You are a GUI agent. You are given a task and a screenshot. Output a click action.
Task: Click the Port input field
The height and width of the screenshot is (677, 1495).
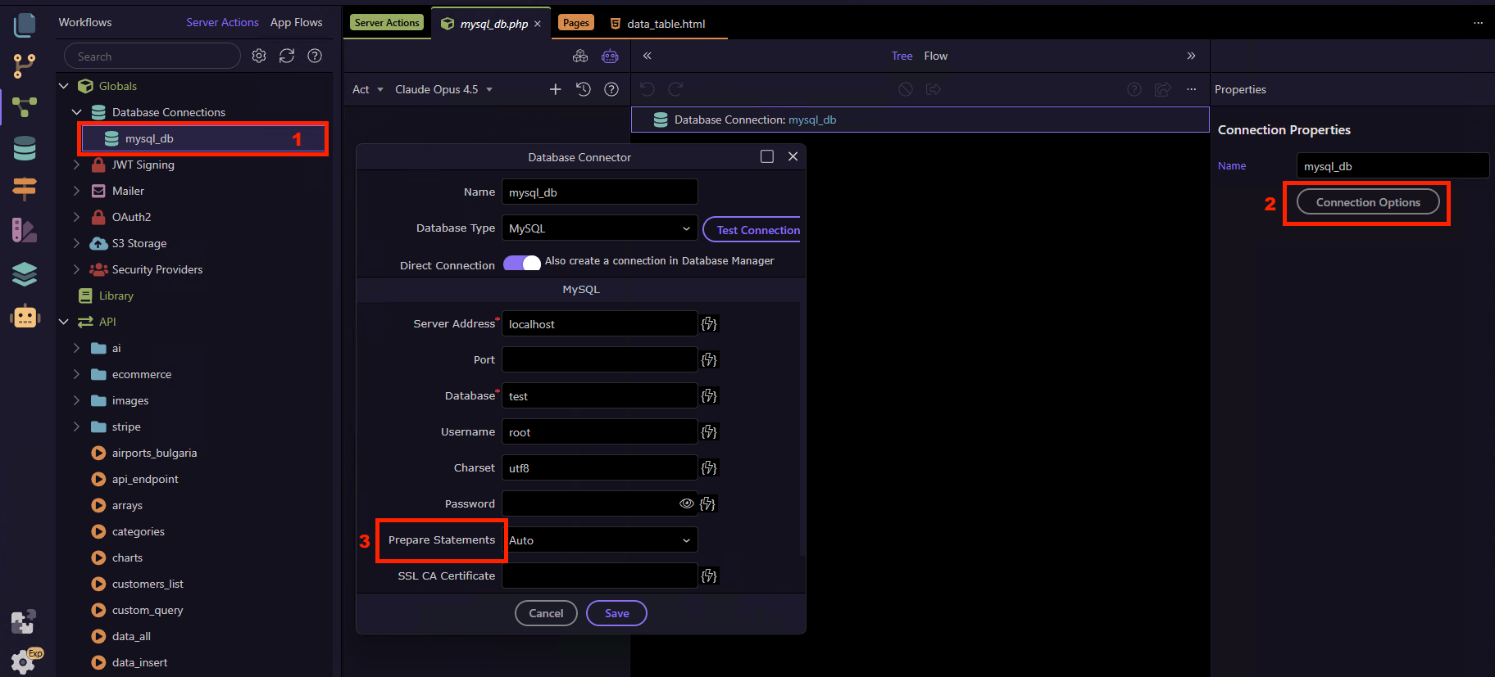pos(599,360)
